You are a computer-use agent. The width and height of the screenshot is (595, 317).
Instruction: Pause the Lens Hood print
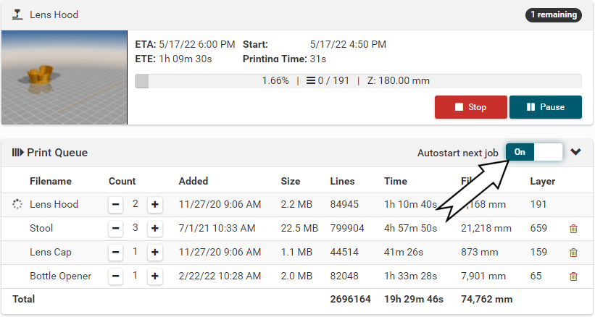pyautogui.click(x=545, y=107)
